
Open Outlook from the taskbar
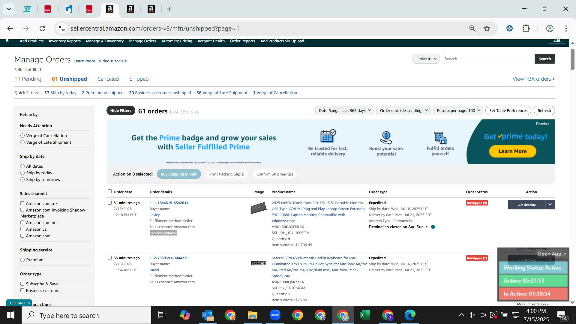coord(208,315)
